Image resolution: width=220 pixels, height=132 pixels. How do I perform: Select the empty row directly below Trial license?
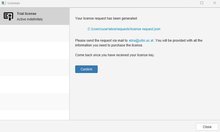[x=35, y=33]
